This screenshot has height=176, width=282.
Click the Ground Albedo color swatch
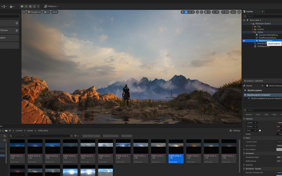point(279,150)
